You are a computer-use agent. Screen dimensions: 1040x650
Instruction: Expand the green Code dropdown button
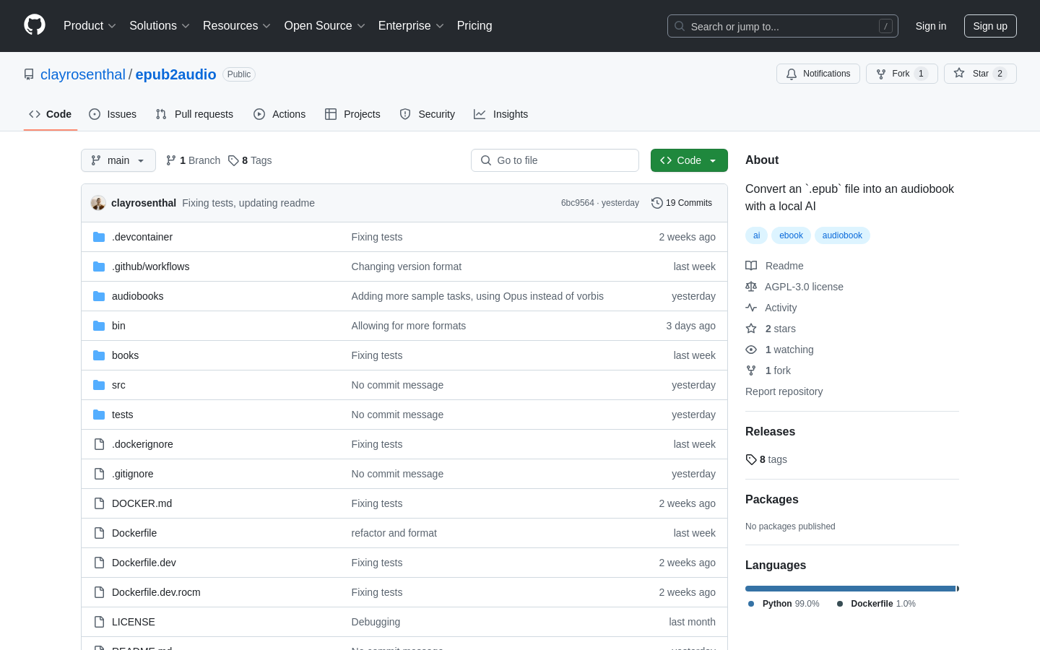tap(689, 160)
